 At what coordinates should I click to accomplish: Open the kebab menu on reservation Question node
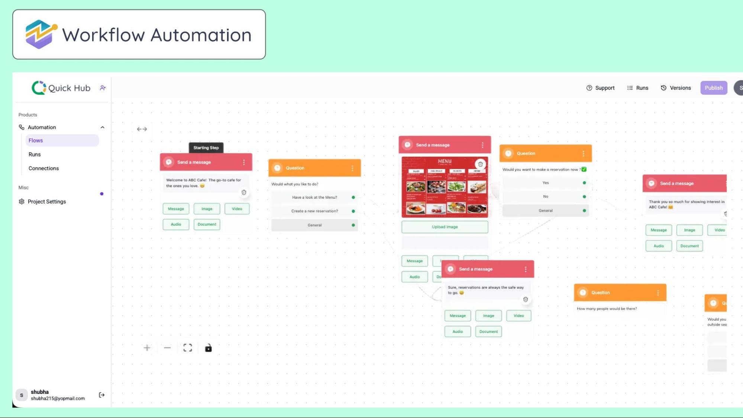click(x=584, y=153)
